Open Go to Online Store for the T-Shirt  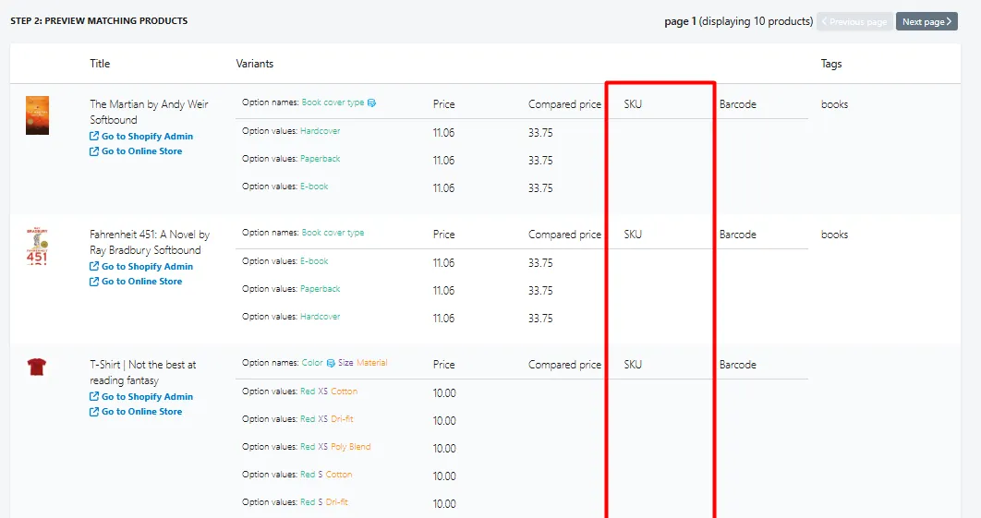142,411
